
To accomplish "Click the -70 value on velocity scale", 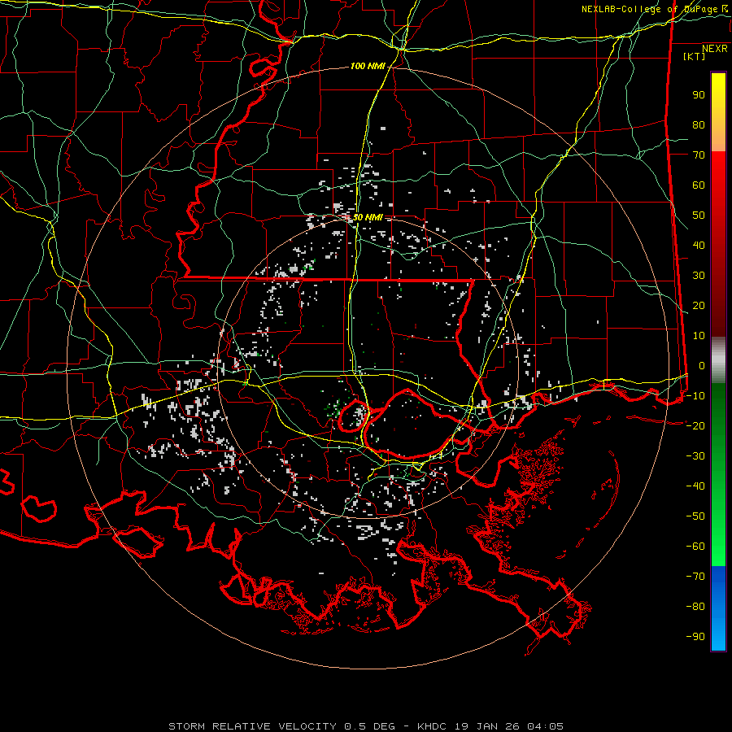I will 695,577.
